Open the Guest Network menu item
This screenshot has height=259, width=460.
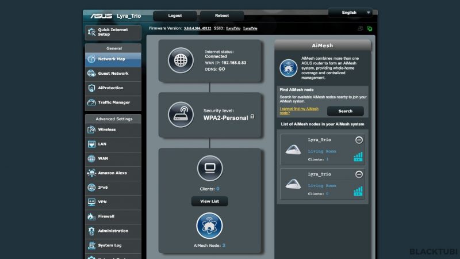[x=113, y=74]
